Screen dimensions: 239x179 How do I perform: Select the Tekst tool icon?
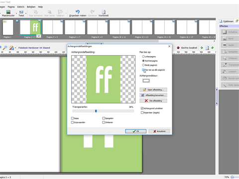tap(21, 12)
